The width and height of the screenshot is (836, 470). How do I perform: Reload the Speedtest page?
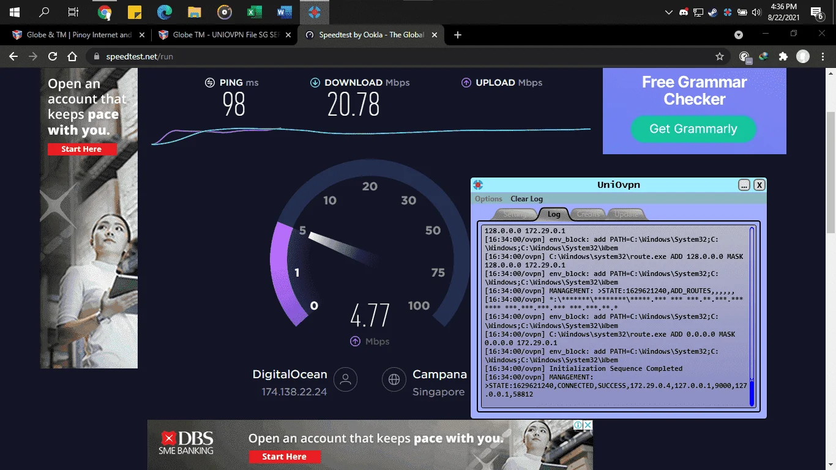(x=53, y=56)
